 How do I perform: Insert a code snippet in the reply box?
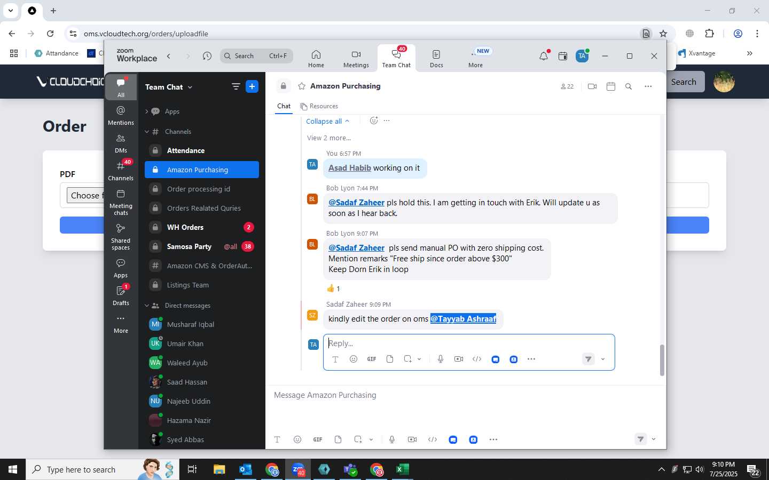coord(477,359)
